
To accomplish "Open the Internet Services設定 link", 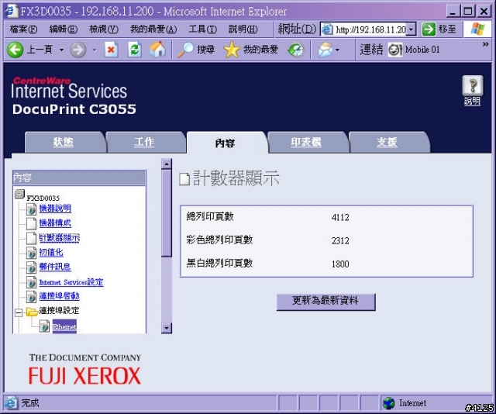I will (71, 281).
